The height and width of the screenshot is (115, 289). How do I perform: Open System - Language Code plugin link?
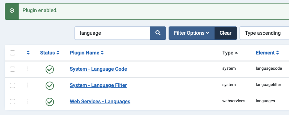point(98,69)
